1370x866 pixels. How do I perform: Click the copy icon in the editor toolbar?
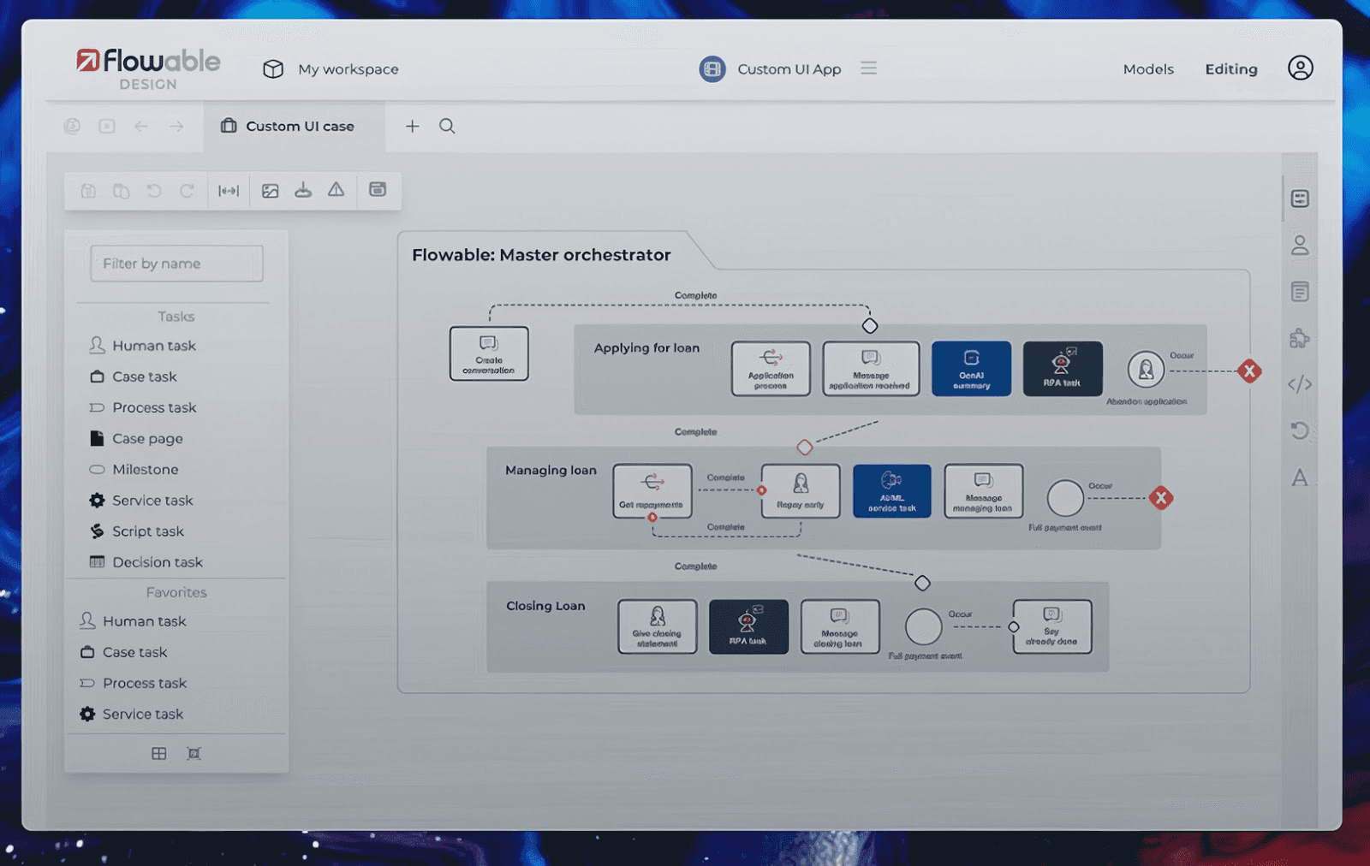(122, 191)
